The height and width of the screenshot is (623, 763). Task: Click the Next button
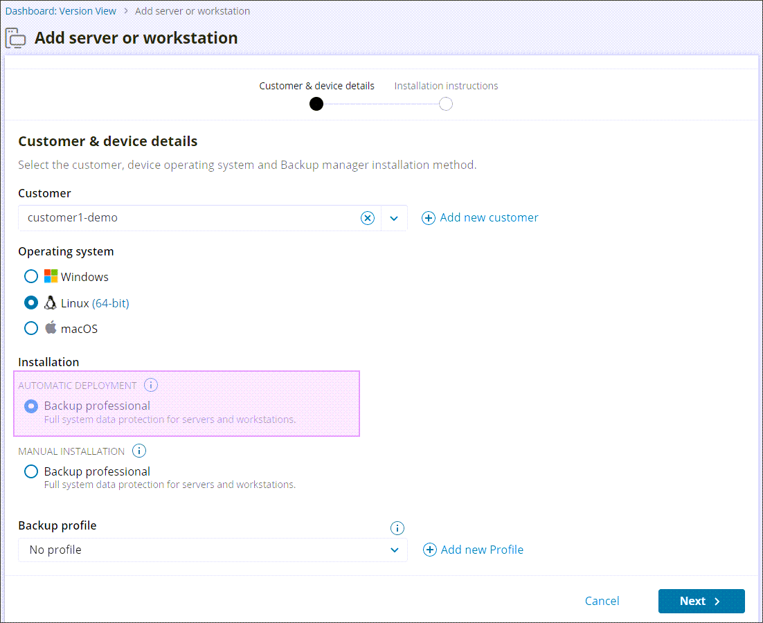click(701, 601)
